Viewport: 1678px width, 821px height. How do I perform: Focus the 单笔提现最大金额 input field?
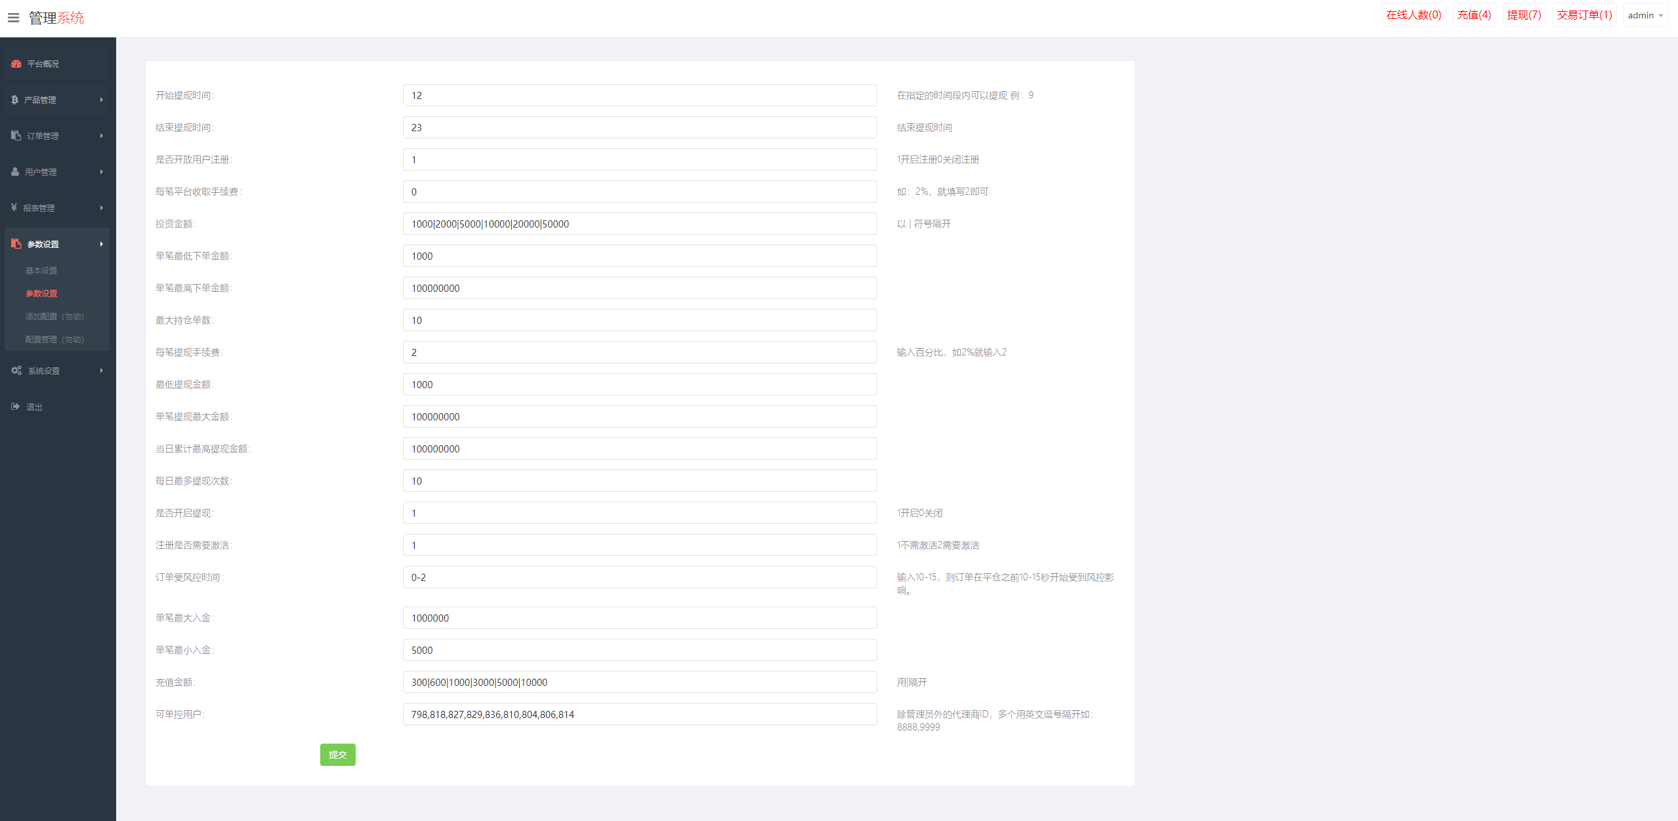point(640,416)
